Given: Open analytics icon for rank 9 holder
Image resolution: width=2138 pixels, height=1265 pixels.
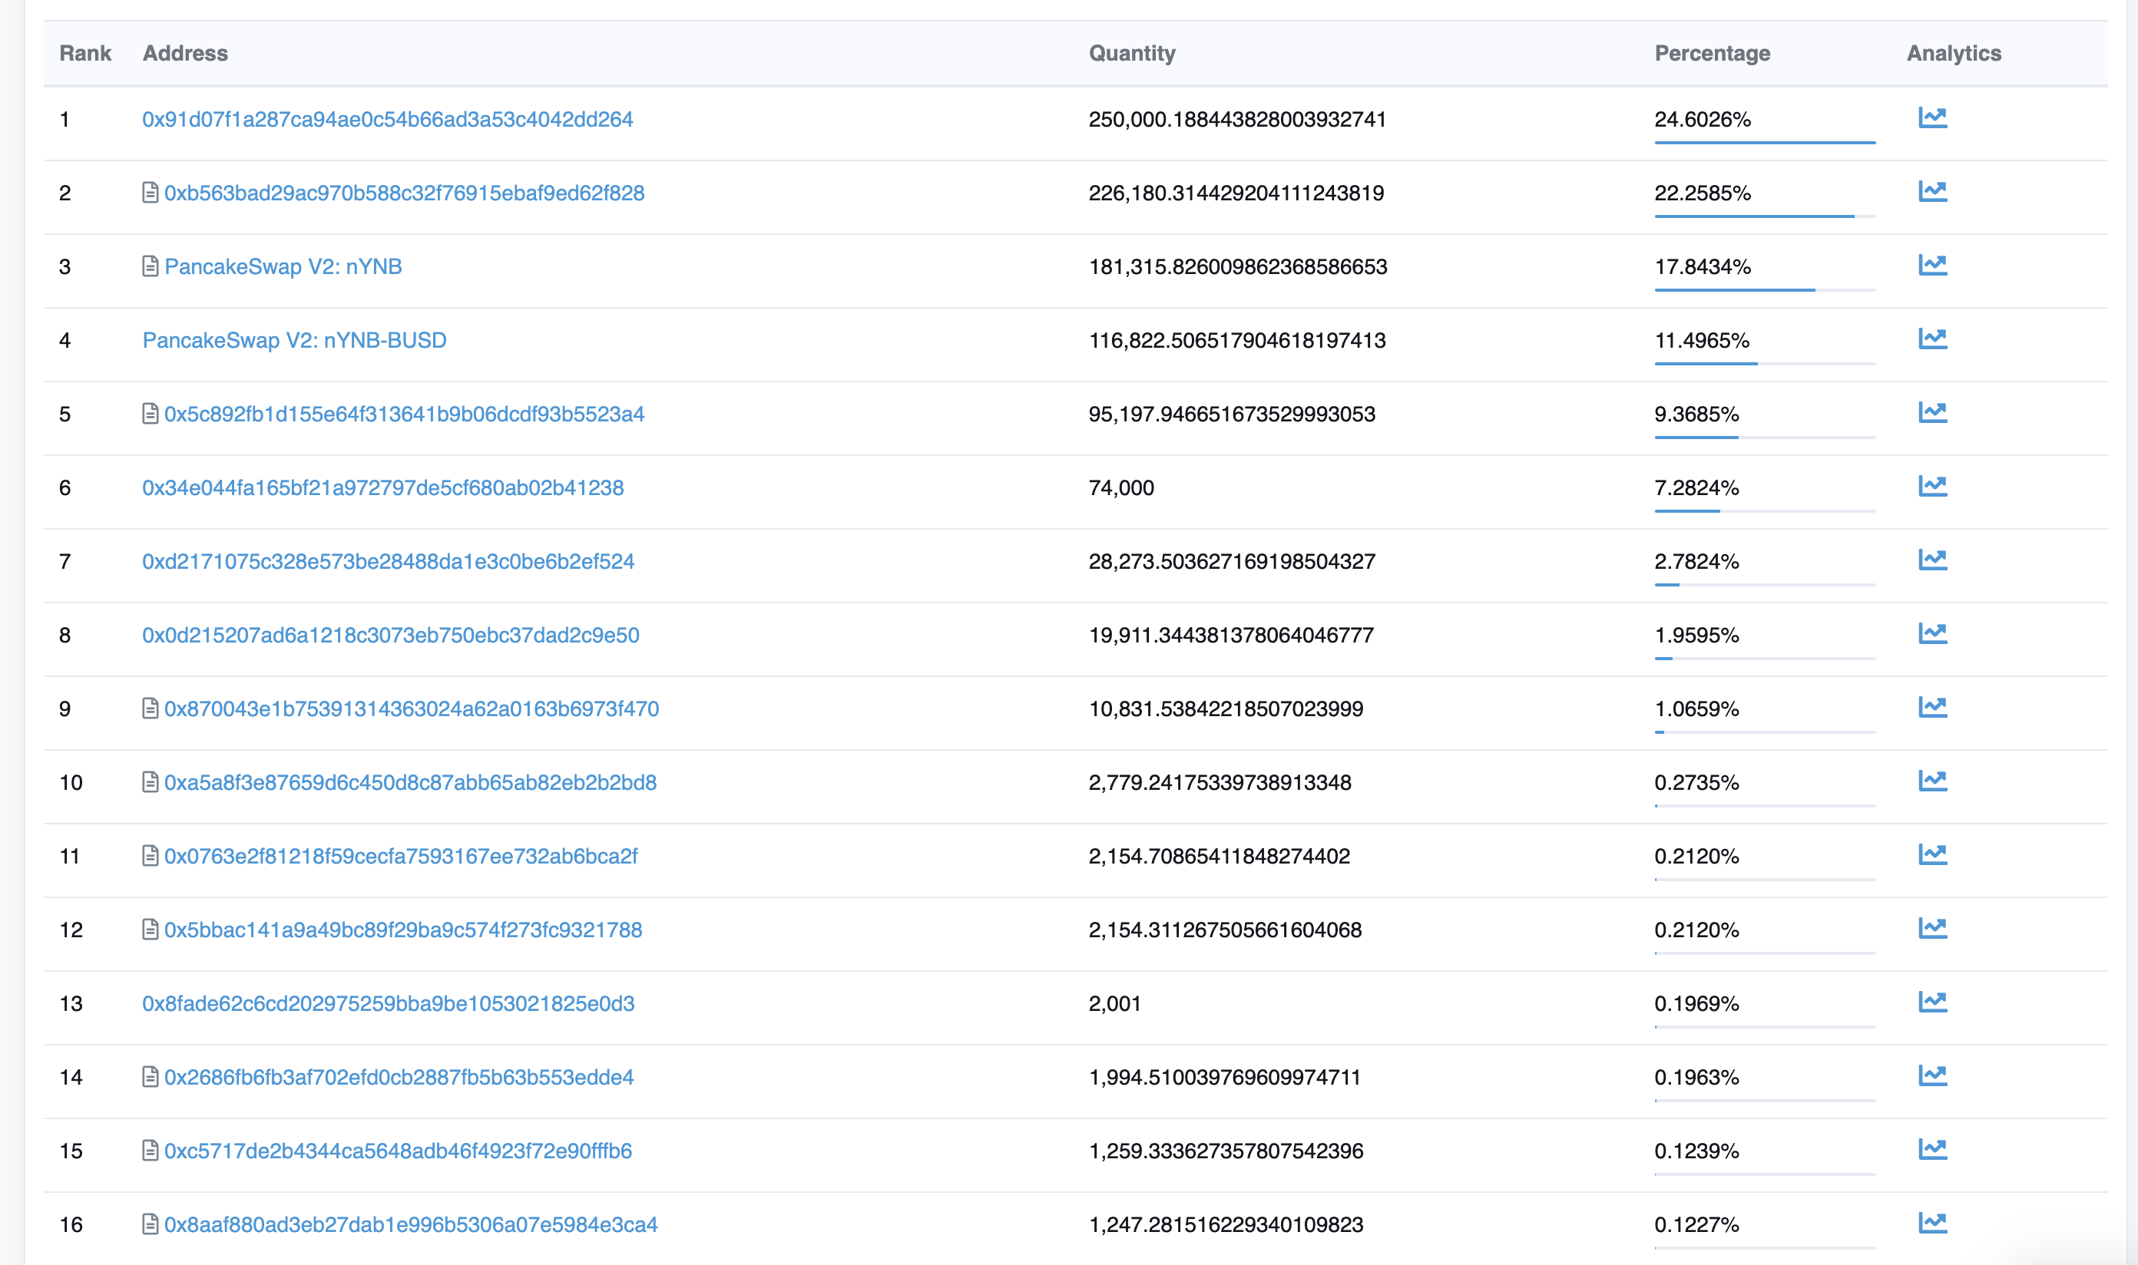Looking at the screenshot, I should 1931,708.
